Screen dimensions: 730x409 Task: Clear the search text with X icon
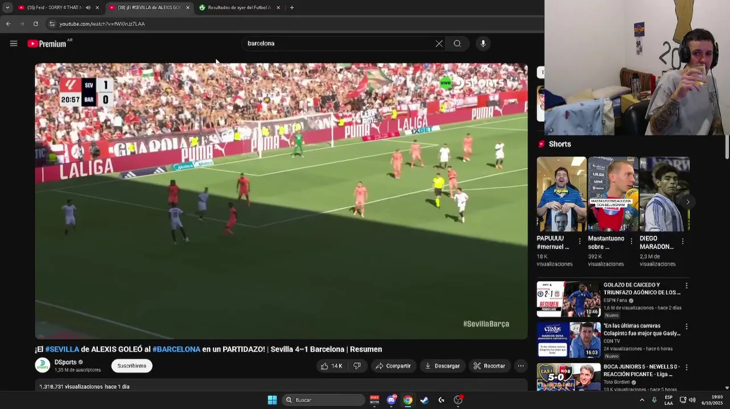pyautogui.click(x=439, y=43)
